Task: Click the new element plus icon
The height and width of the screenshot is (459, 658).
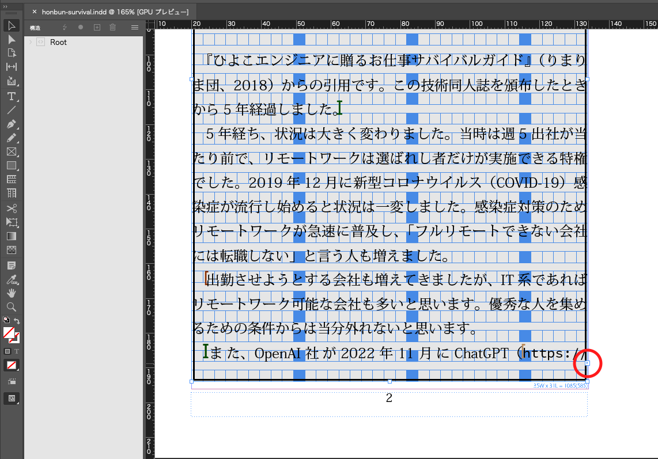Action: click(x=97, y=27)
